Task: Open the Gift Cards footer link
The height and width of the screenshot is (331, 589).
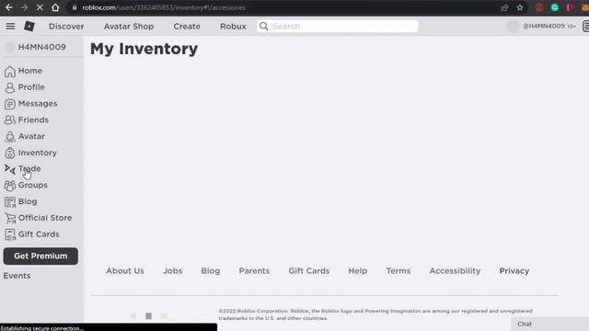Action: pyautogui.click(x=309, y=270)
